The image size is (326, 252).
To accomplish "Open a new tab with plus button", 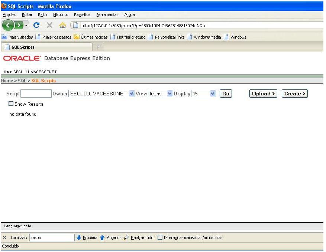I will 98,47.
